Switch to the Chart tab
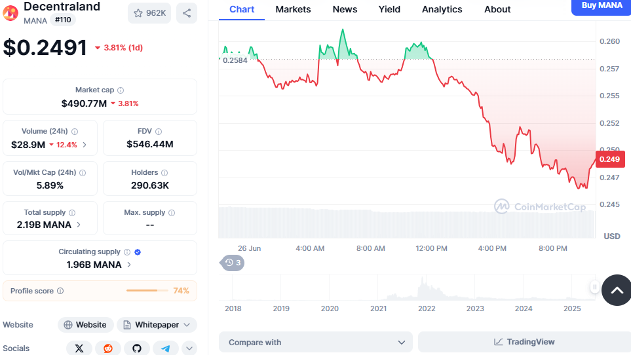 click(242, 9)
